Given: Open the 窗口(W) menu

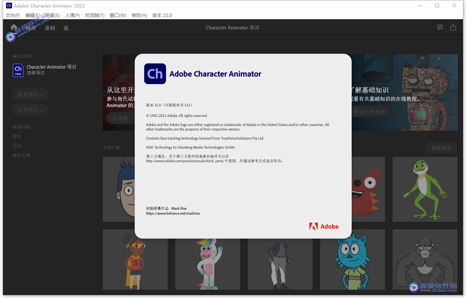Looking at the screenshot, I should (118, 15).
